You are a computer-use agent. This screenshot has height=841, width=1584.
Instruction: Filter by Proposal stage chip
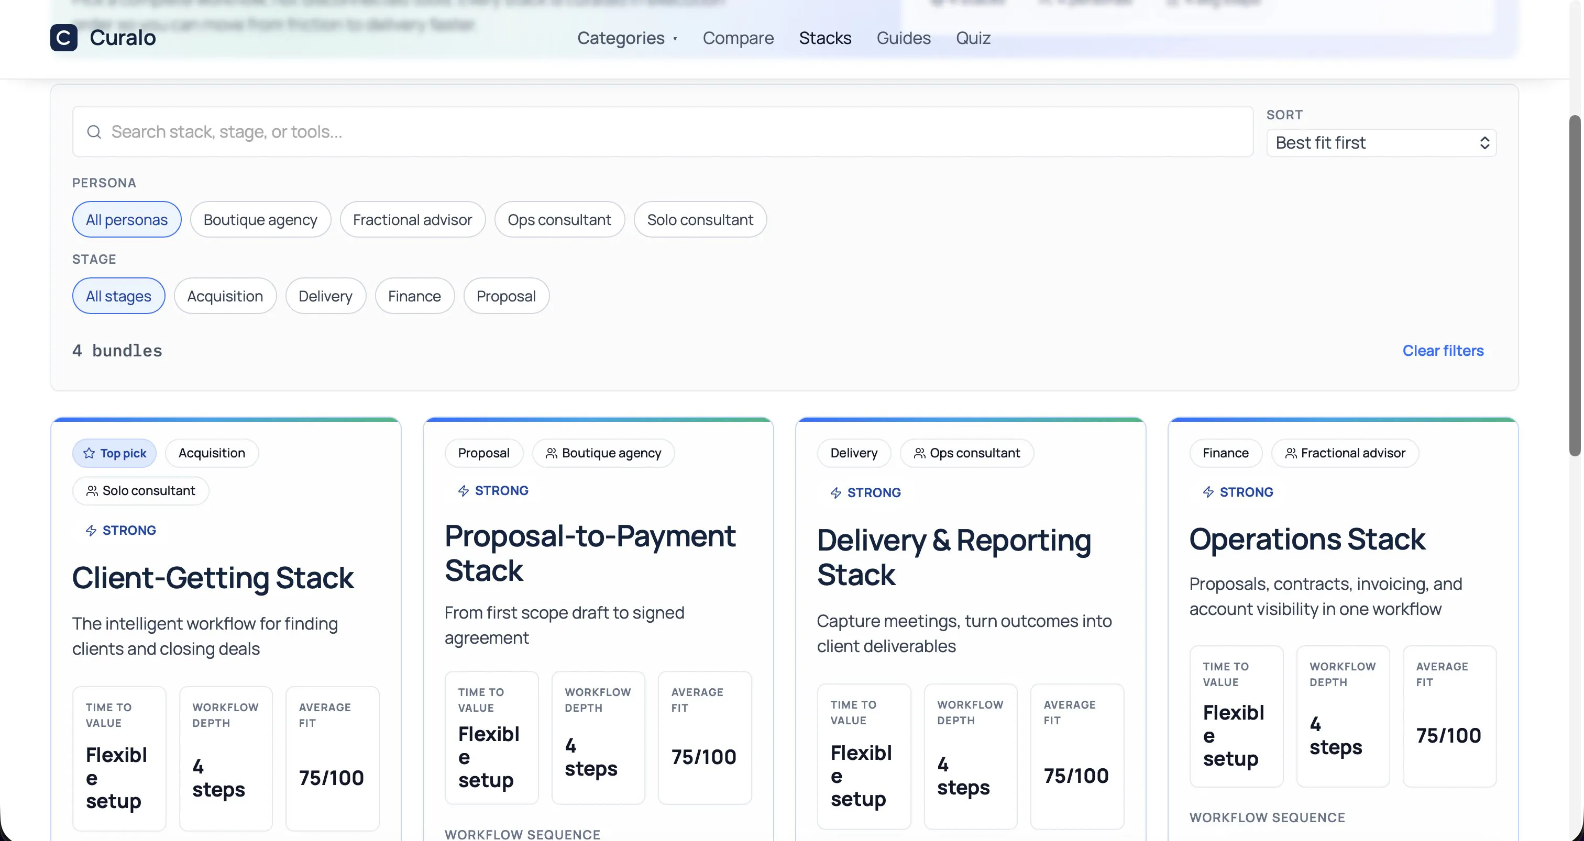click(506, 296)
